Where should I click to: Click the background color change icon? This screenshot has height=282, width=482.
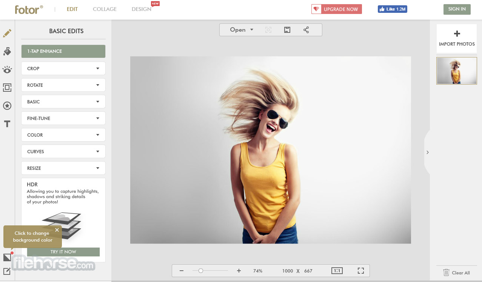click(7, 257)
